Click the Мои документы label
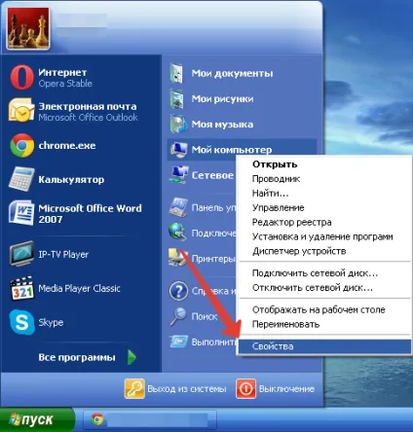413x432 pixels. click(x=232, y=73)
